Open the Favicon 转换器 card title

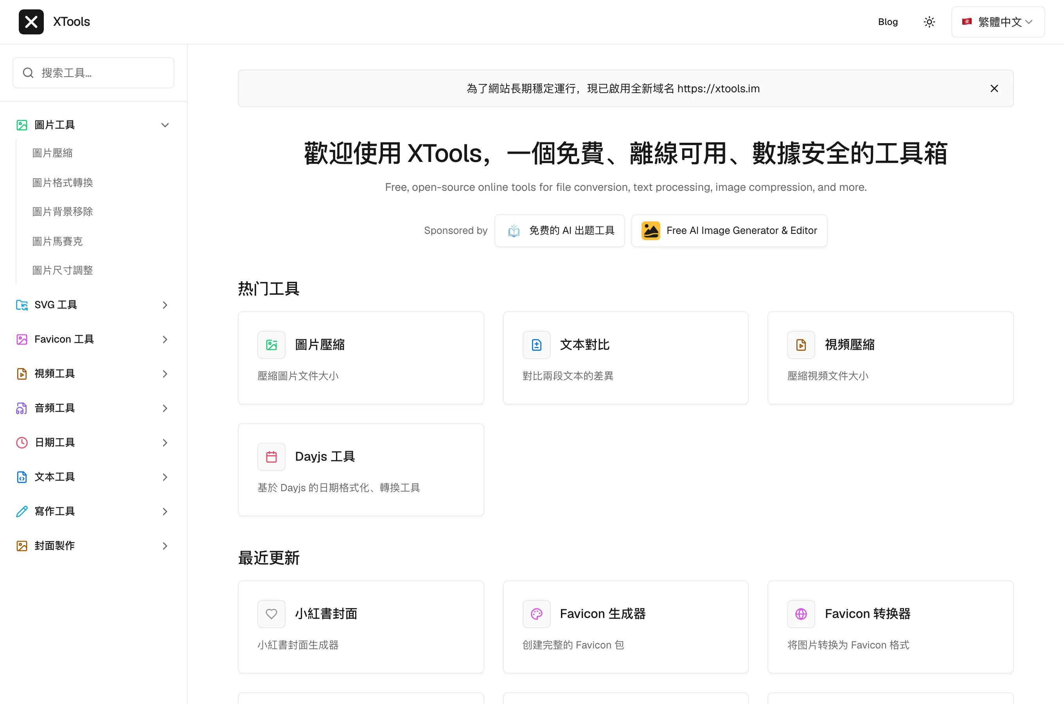867,614
